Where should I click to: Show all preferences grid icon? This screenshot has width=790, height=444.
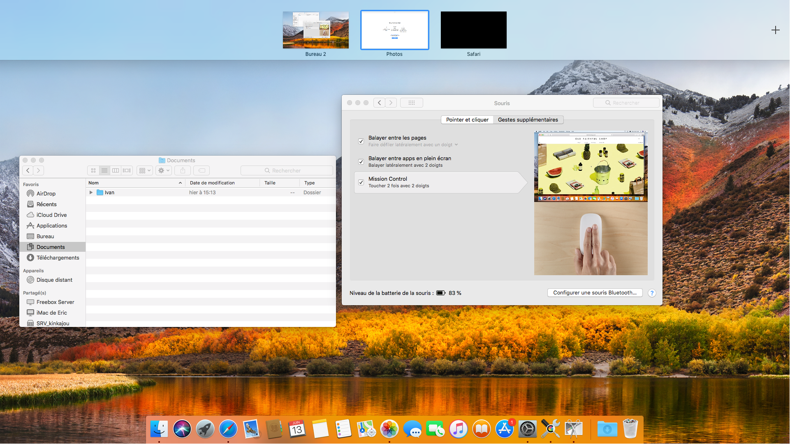click(411, 103)
